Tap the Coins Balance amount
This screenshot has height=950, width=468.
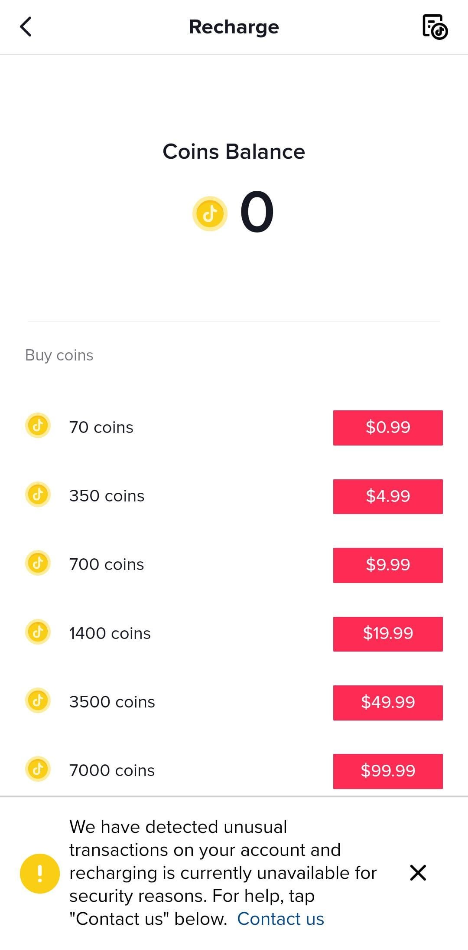coord(257,213)
